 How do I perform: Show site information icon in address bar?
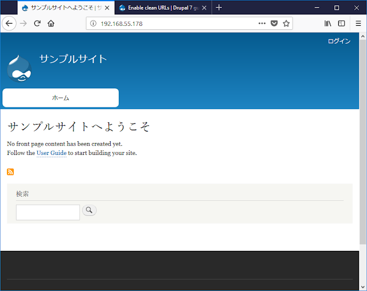coord(93,24)
